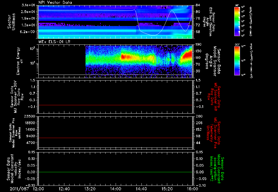Click the NPI sector spectrogram plot
The image size is (278, 192).
pyautogui.click(x=115, y=22)
